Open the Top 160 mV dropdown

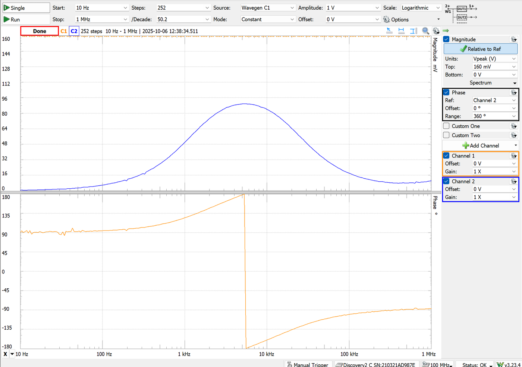click(494, 67)
